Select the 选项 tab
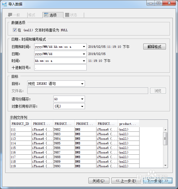The width and height of the screenshot is (178, 189). [53, 15]
